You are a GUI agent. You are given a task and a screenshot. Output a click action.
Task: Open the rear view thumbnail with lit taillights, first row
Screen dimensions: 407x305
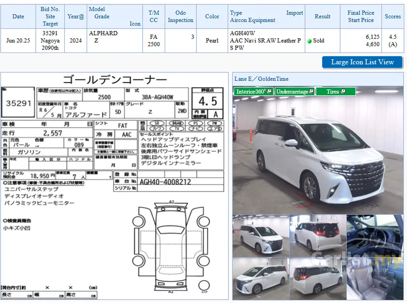tap(318, 235)
